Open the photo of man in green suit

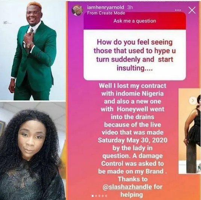33,50
